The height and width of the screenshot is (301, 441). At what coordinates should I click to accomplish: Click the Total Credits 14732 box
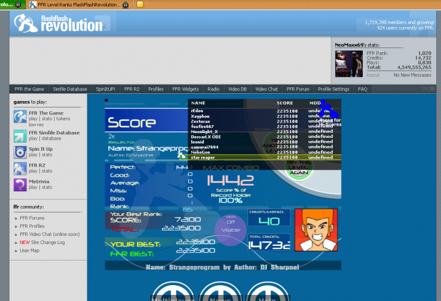(269, 242)
